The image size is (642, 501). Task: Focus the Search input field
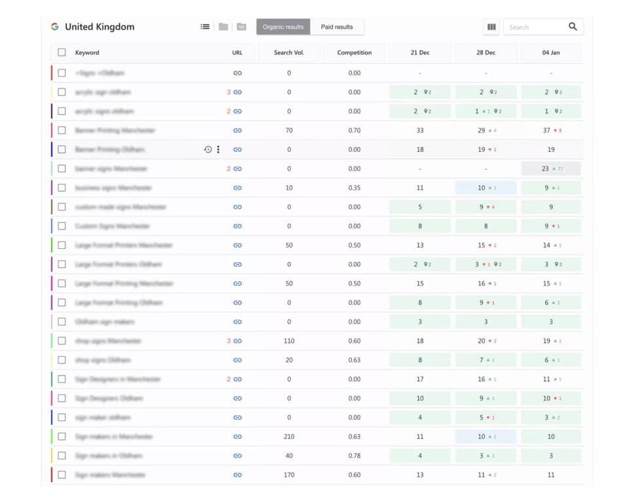click(x=534, y=27)
